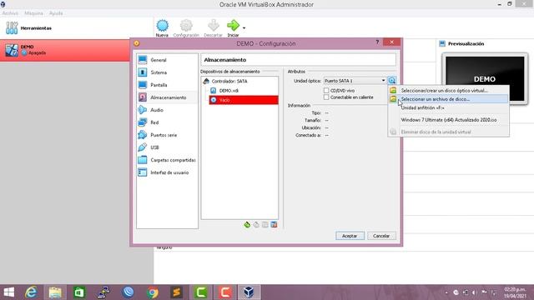Image resolution: width=534 pixels, height=300 pixels.
Task: Choose Seleccionar/crear un disco óptico virtual
Action: point(448,91)
